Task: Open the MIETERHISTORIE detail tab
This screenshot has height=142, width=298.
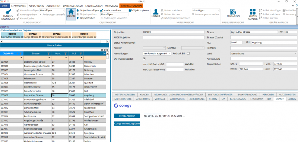Action: 123,99
